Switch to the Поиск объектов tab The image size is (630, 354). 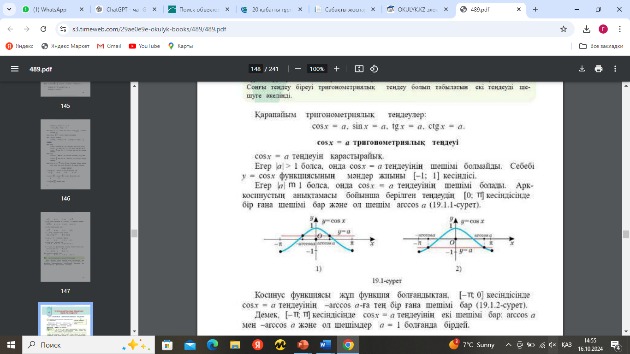click(198, 9)
